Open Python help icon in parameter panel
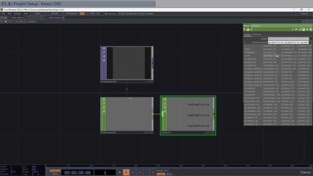 coord(248,29)
